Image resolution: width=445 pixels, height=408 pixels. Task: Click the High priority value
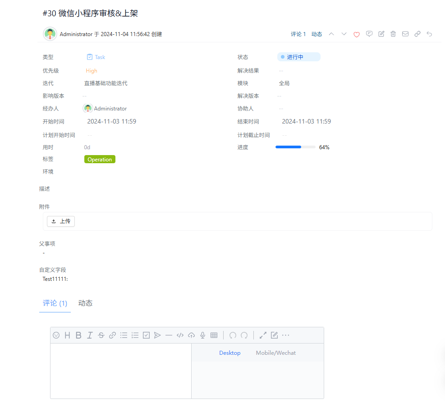coord(92,71)
